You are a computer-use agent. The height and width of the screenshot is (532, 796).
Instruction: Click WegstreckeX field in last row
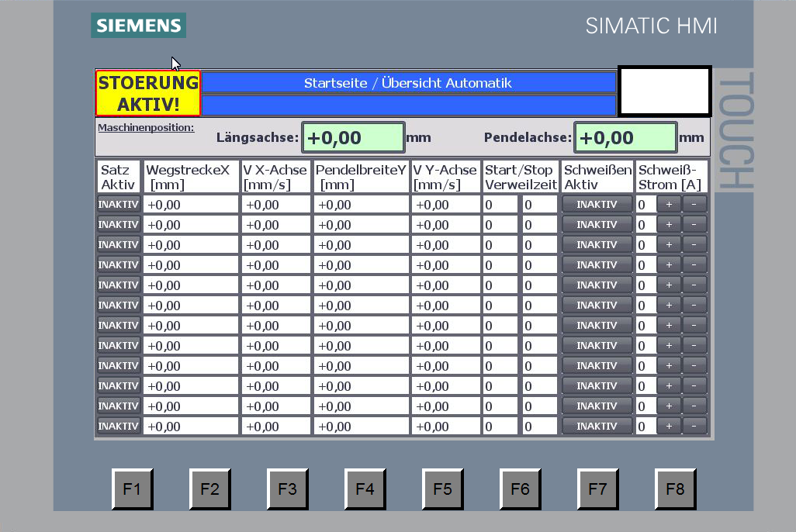[191, 426]
